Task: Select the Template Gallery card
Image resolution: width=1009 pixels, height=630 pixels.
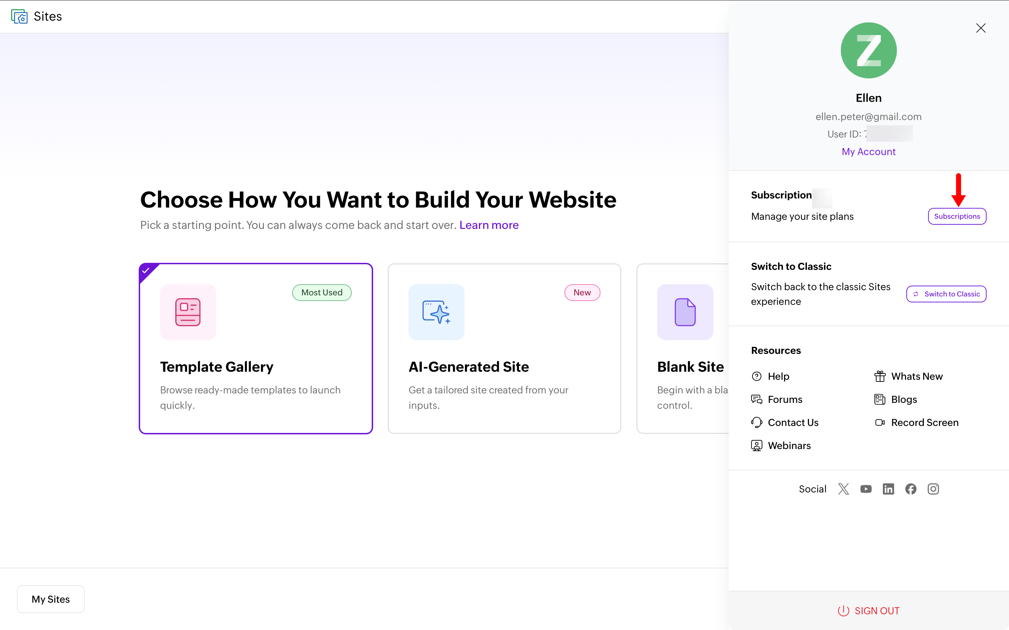Action: (x=256, y=348)
